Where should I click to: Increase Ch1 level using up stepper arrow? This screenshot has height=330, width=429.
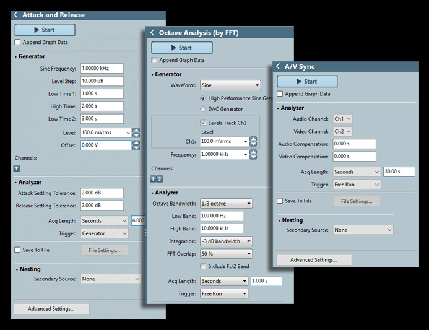point(253,139)
